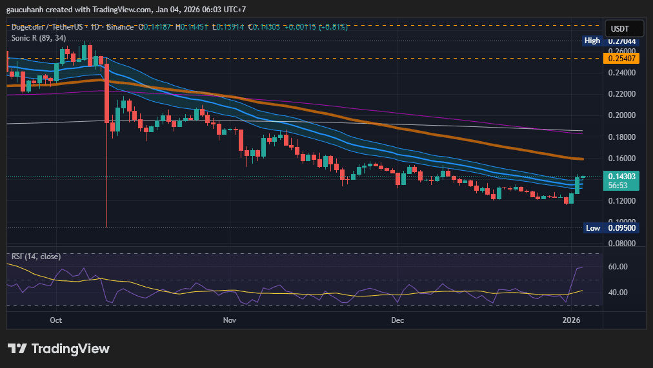The width and height of the screenshot is (653, 368).
Task: Click the 56:53 bar countdown timer
Action: point(619,185)
